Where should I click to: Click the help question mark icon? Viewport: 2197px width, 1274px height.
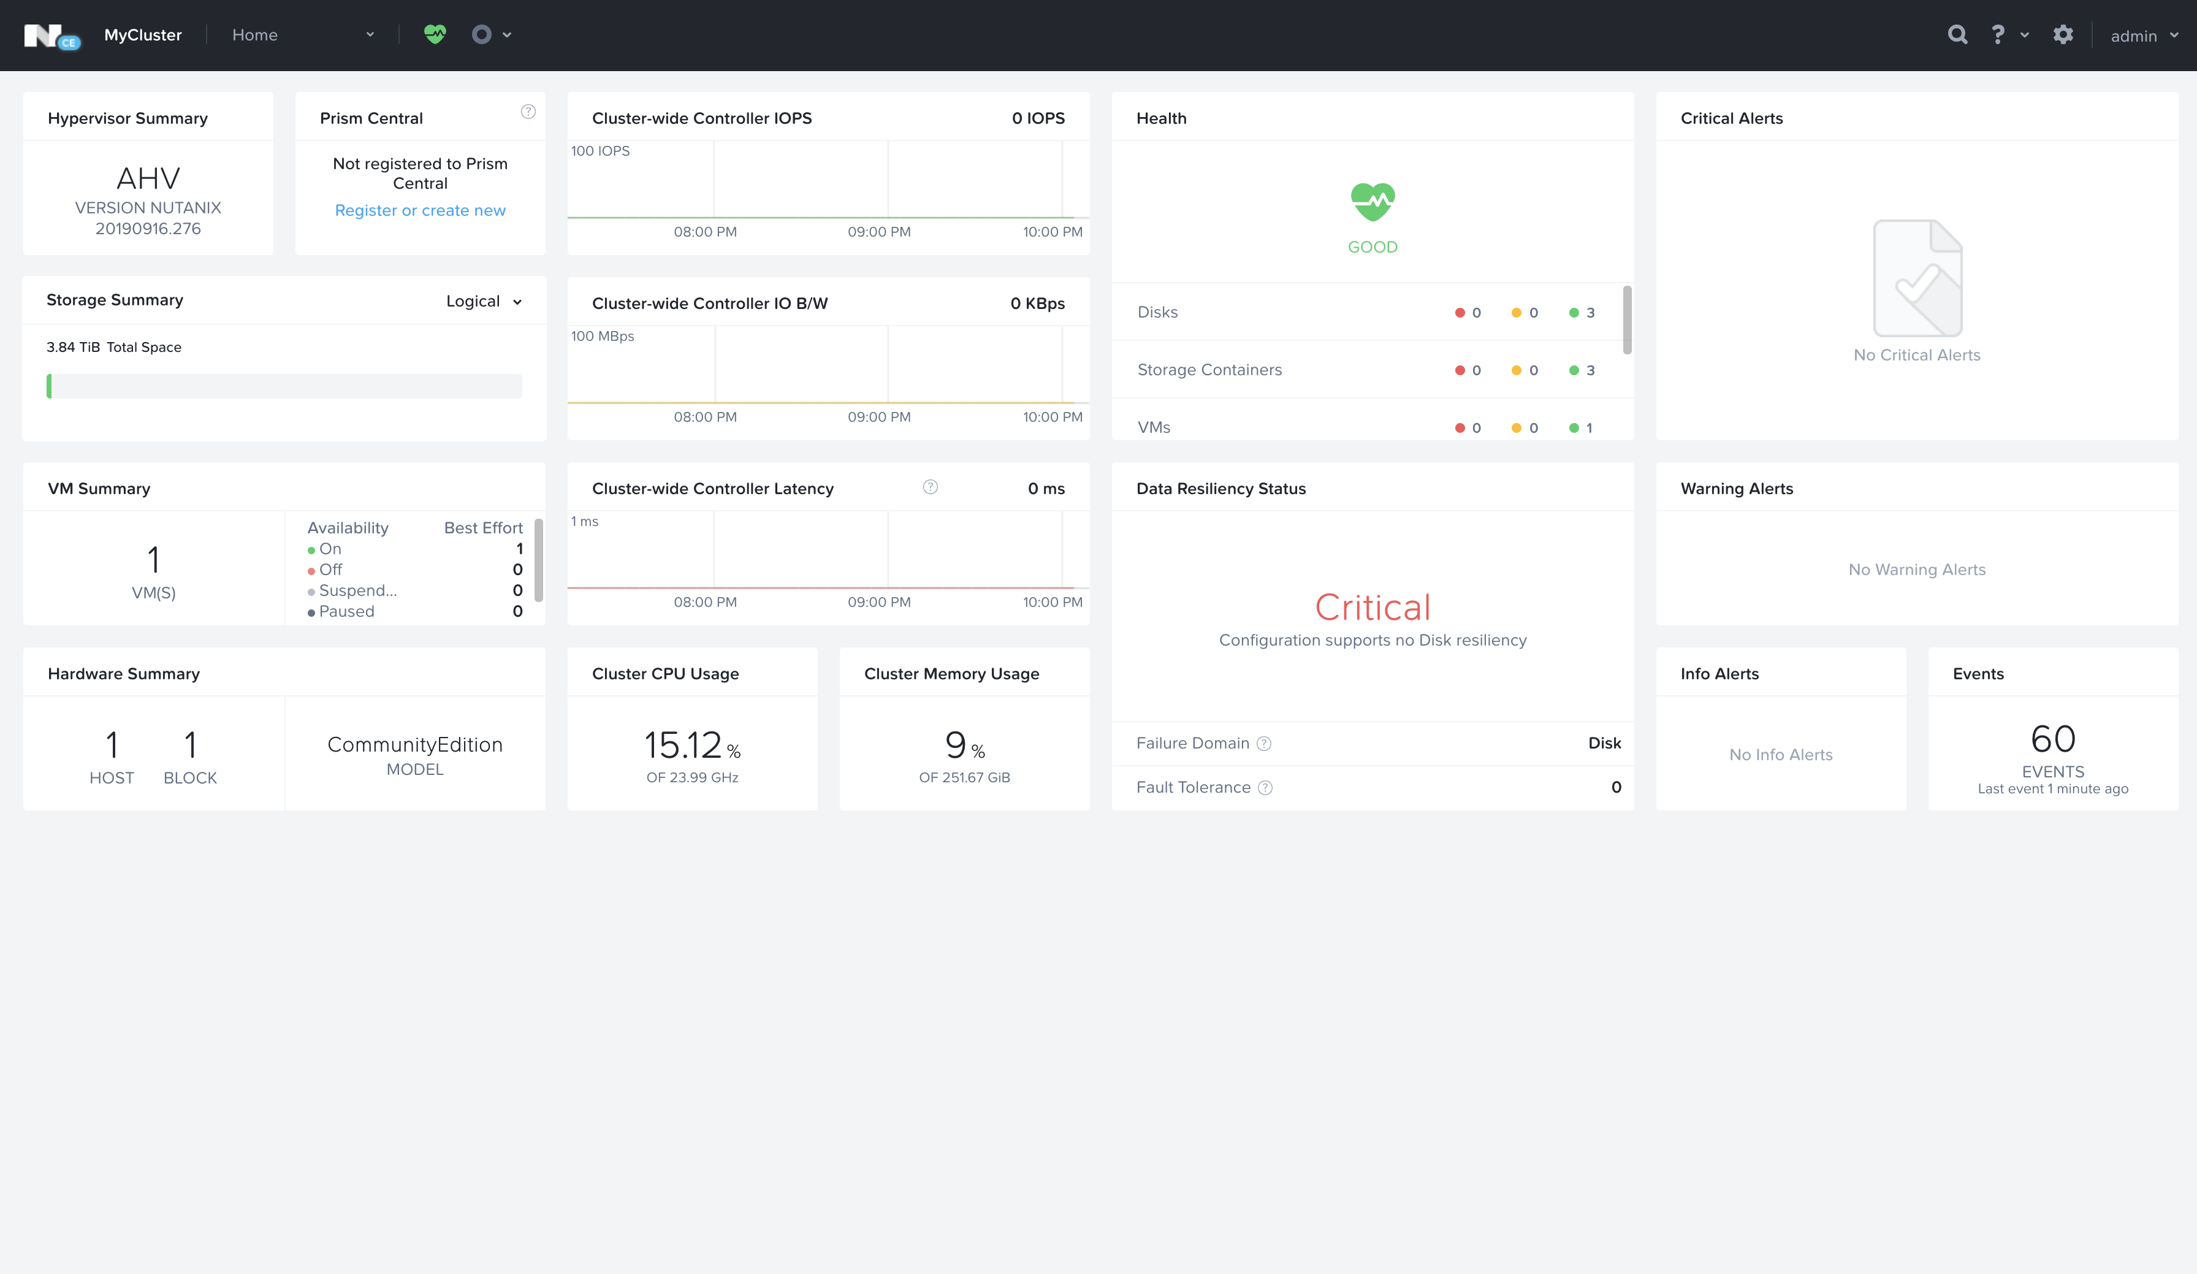click(1997, 34)
